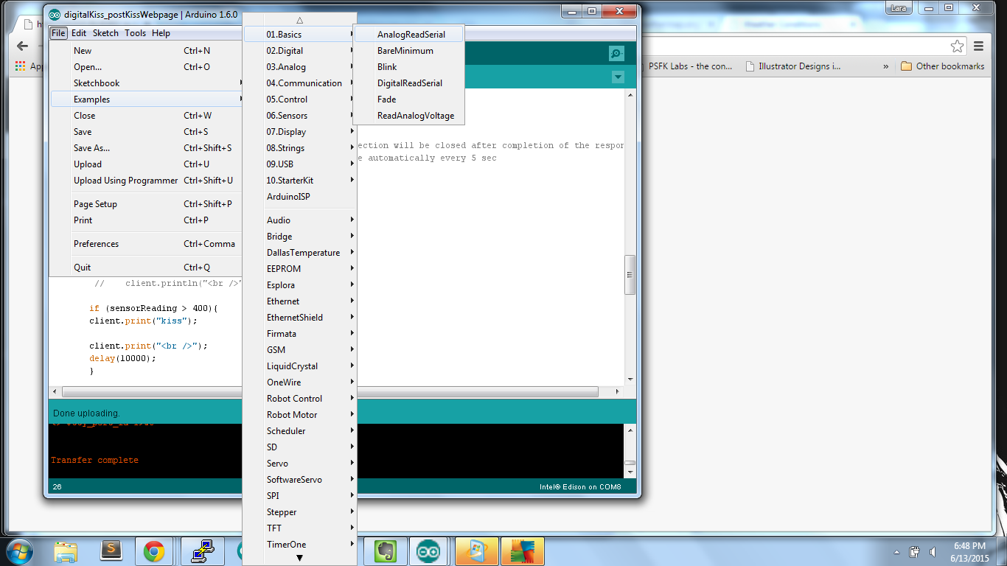The image size is (1007, 566).
Task: Show hidden system tray icons
Action: pyautogui.click(x=896, y=551)
